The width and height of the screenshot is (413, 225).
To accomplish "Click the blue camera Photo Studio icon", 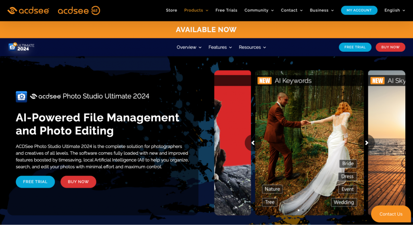I will [x=21, y=97].
